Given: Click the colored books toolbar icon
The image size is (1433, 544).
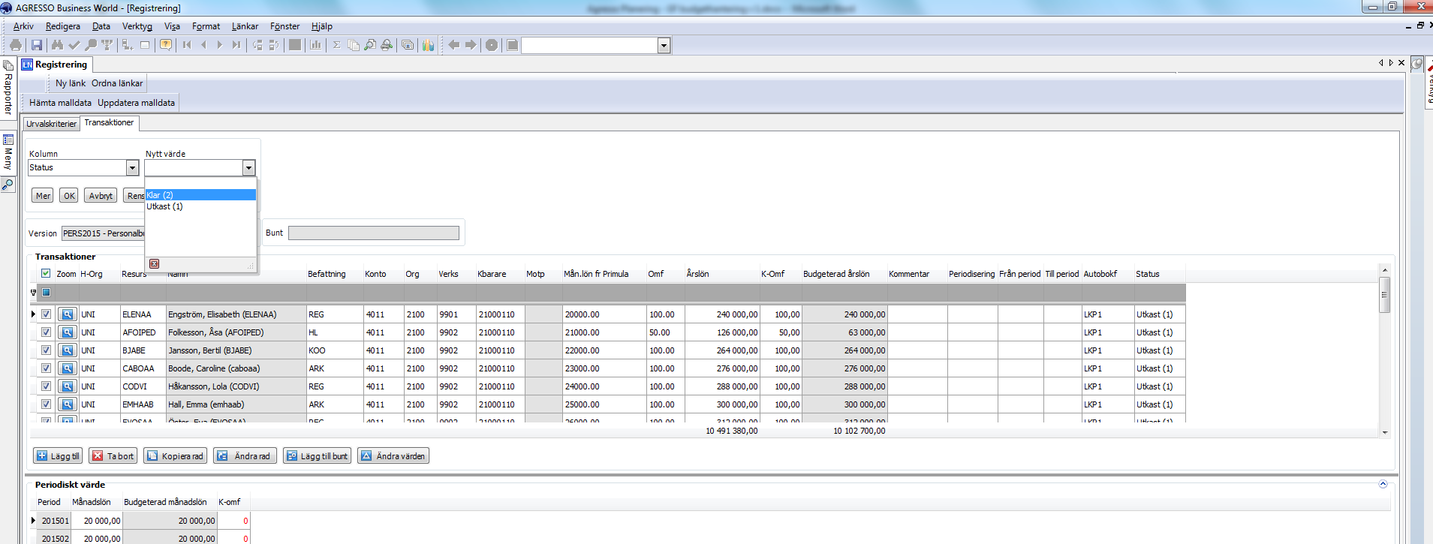Looking at the screenshot, I should point(428,45).
